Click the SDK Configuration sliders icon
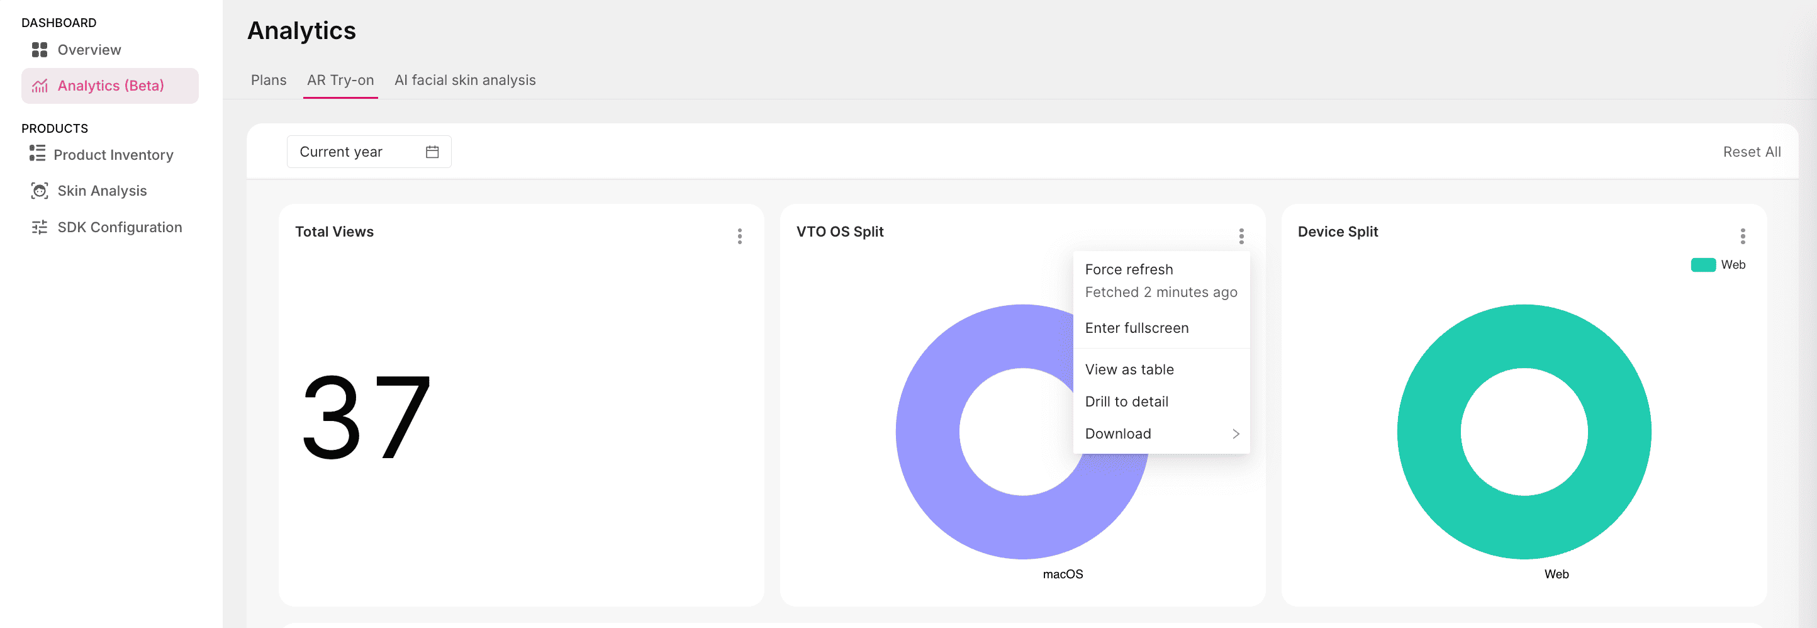This screenshot has width=1817, height=628. click(x=40, y=227)
